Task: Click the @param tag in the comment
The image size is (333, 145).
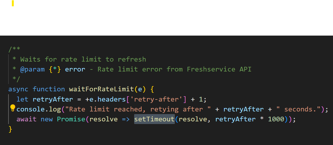Action: click(x=33, y=69)
